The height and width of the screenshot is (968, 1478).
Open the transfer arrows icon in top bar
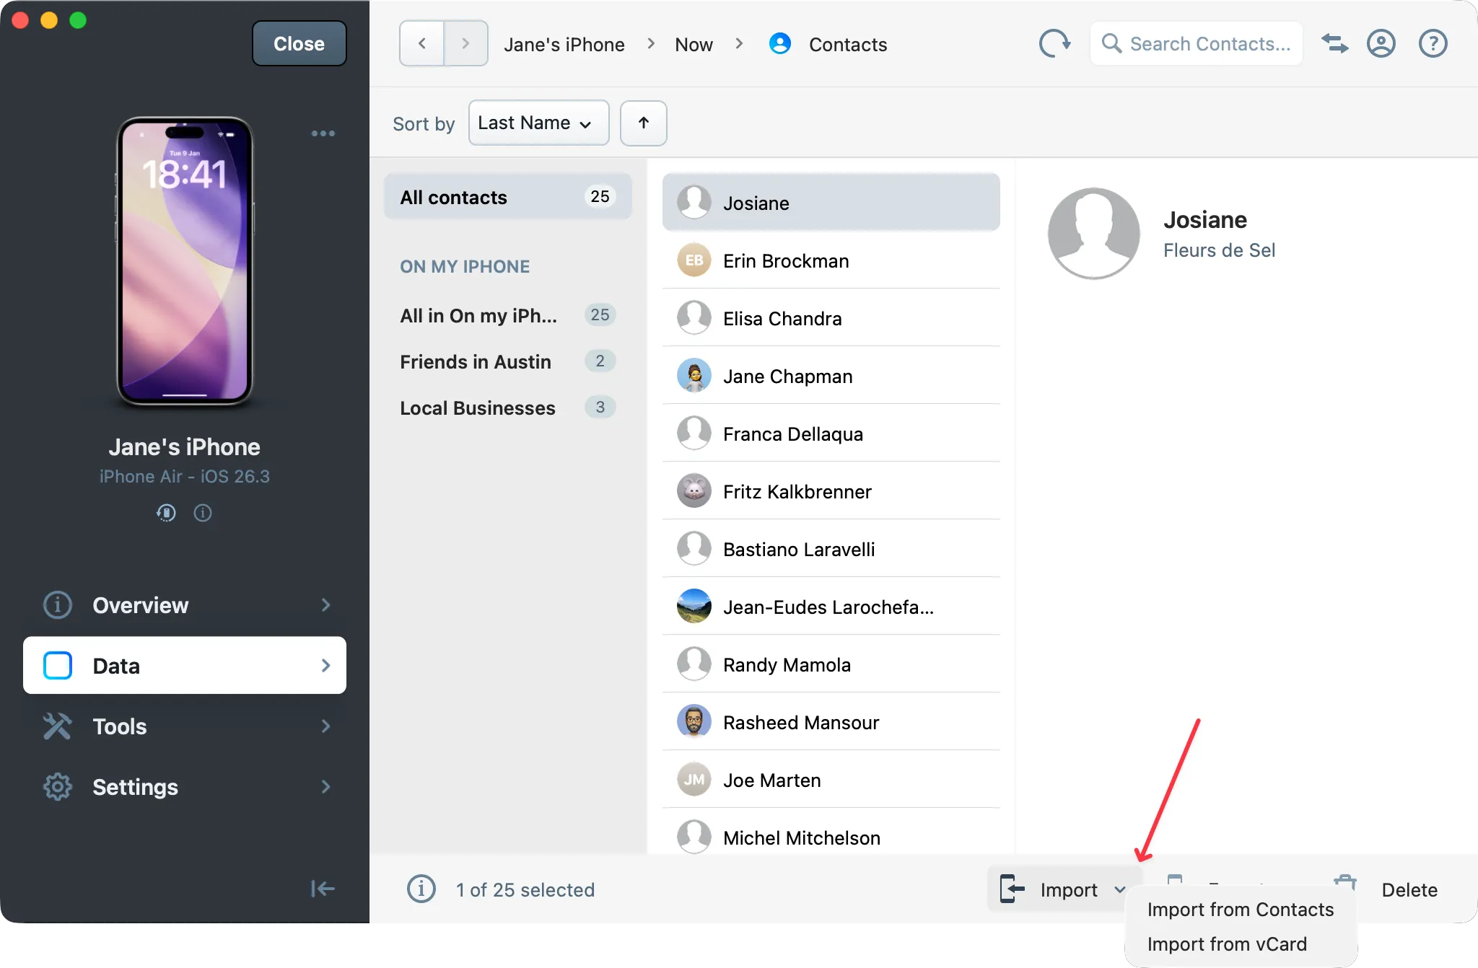point(1334,43)
